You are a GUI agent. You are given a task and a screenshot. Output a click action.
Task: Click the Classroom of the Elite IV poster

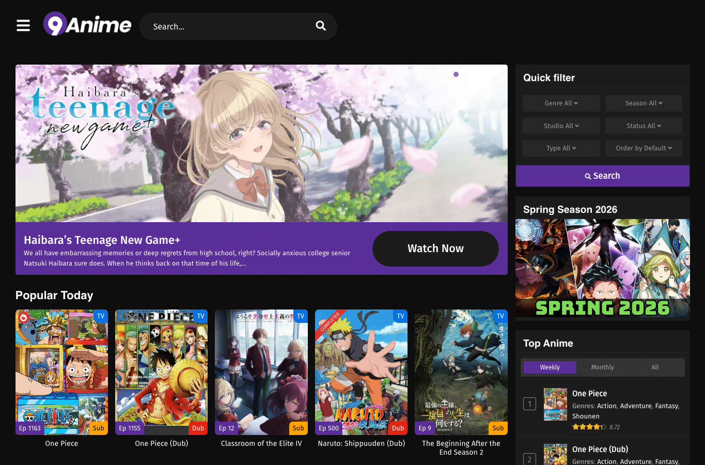click(x=261, y=372)
